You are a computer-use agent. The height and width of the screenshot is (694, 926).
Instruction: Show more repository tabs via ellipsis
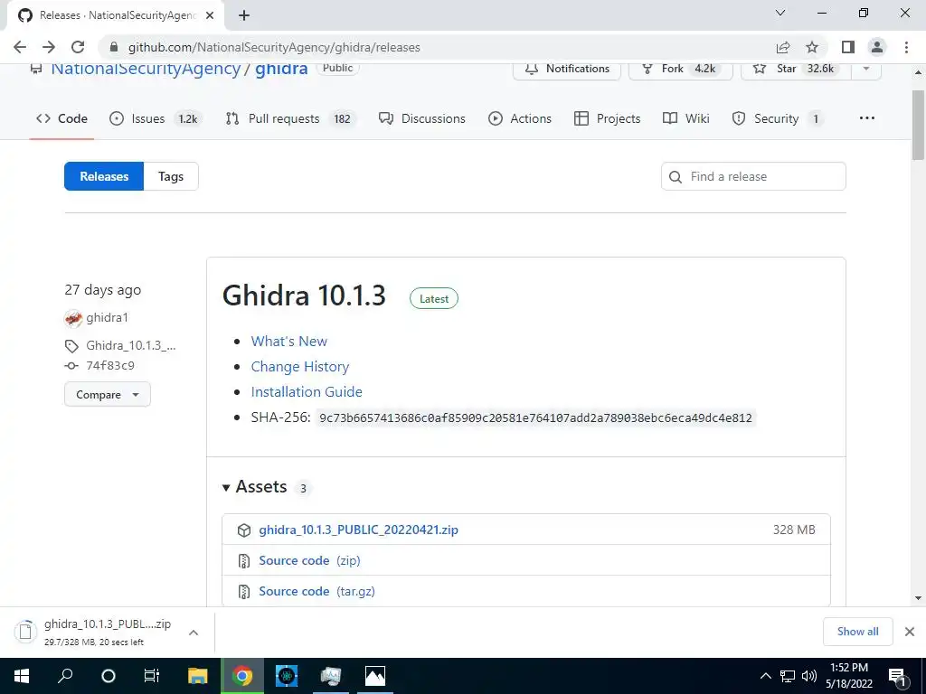click(867, 118)
